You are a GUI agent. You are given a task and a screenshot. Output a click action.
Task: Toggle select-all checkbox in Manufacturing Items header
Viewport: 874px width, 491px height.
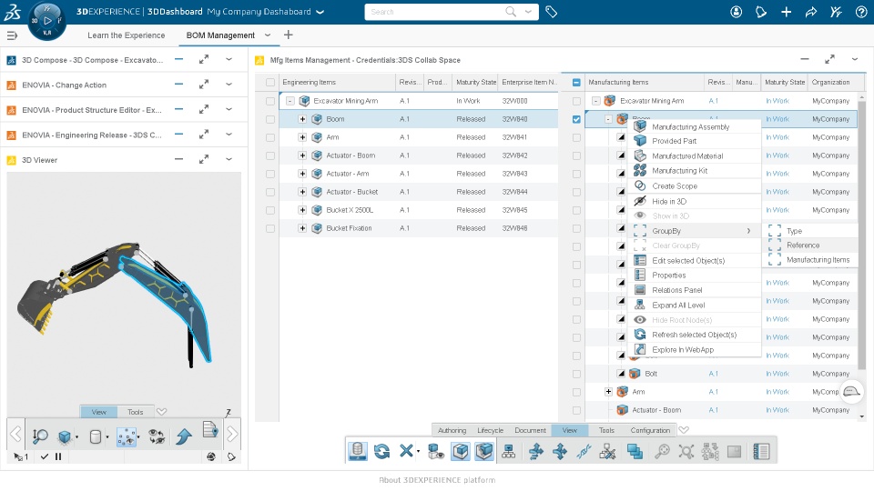tap(577, 83)
